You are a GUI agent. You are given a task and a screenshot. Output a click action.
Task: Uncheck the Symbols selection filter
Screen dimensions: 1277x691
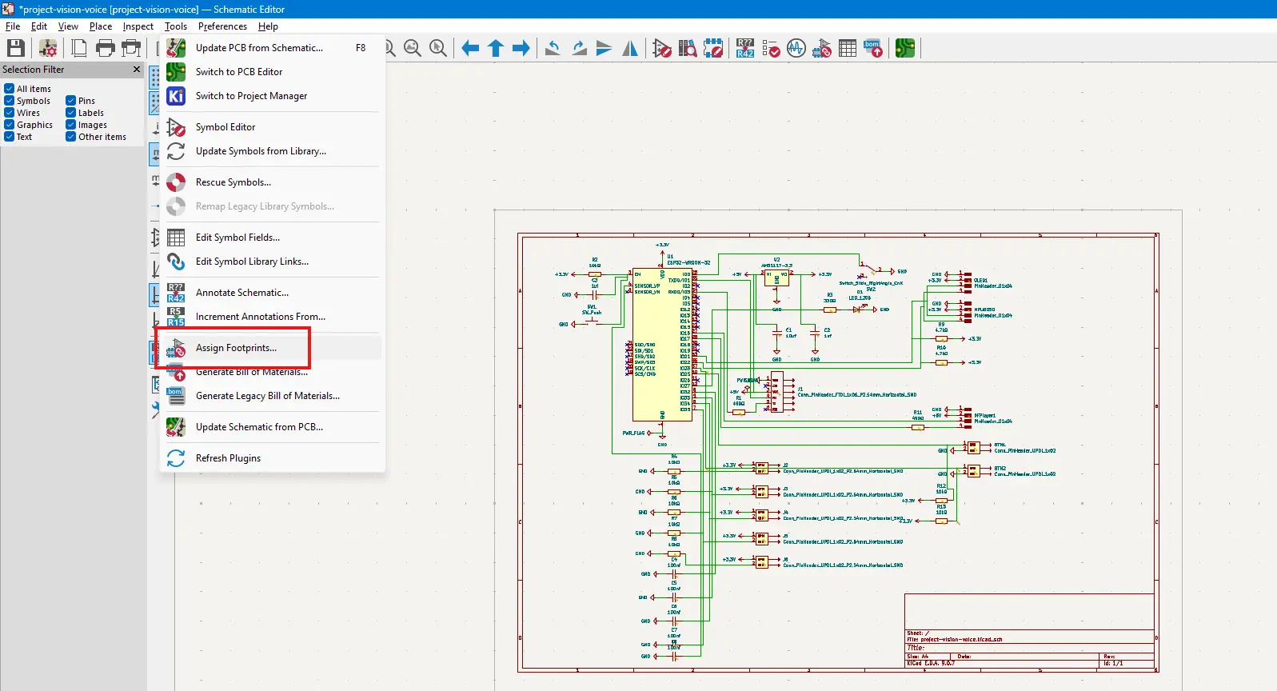click(10, 101)
